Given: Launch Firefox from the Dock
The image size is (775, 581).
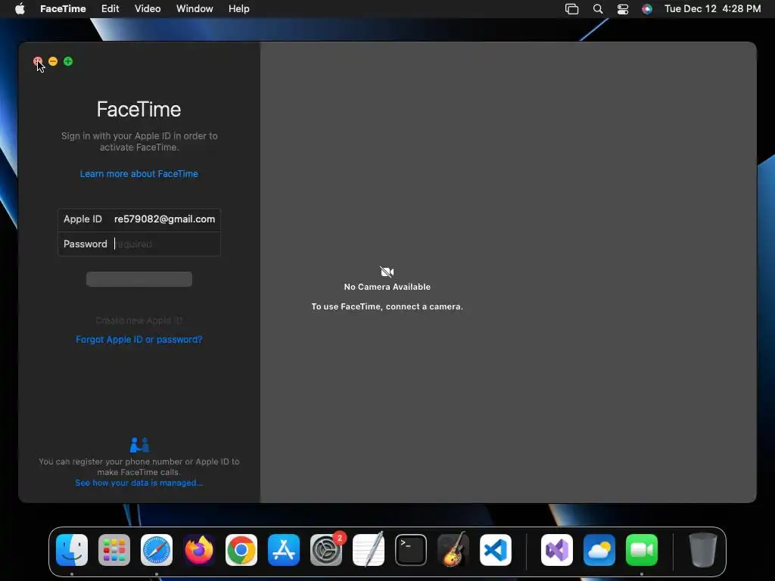Looking at the screenshot, I should tap(199, 550).
